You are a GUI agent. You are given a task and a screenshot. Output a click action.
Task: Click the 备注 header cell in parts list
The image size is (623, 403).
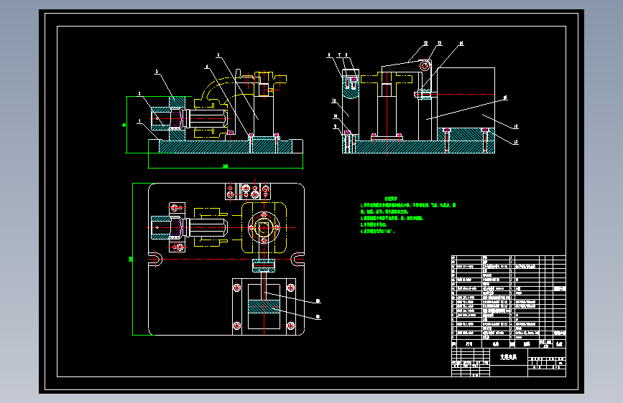(560, 344)
